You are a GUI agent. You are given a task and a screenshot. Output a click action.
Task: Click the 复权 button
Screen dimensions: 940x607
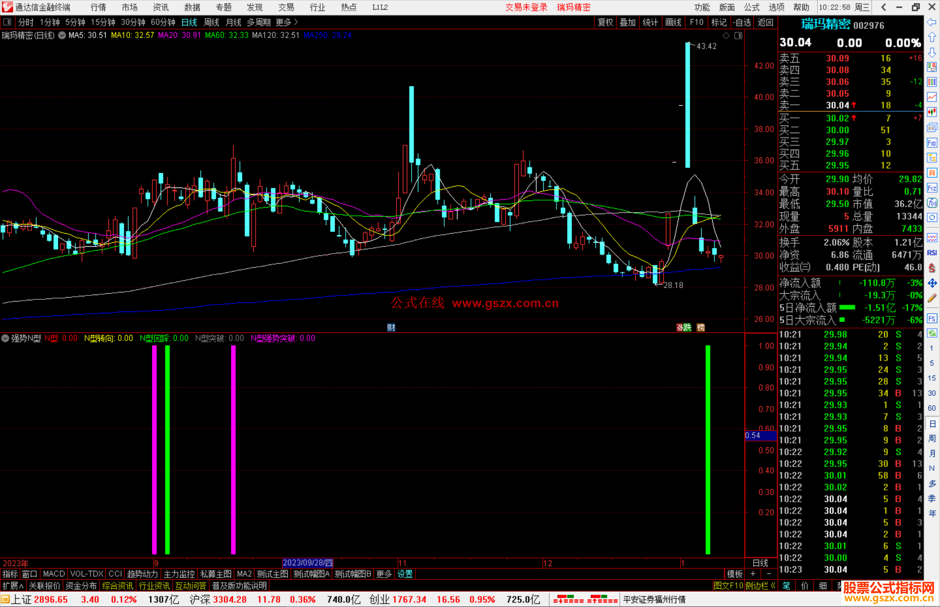pos(605,22)
